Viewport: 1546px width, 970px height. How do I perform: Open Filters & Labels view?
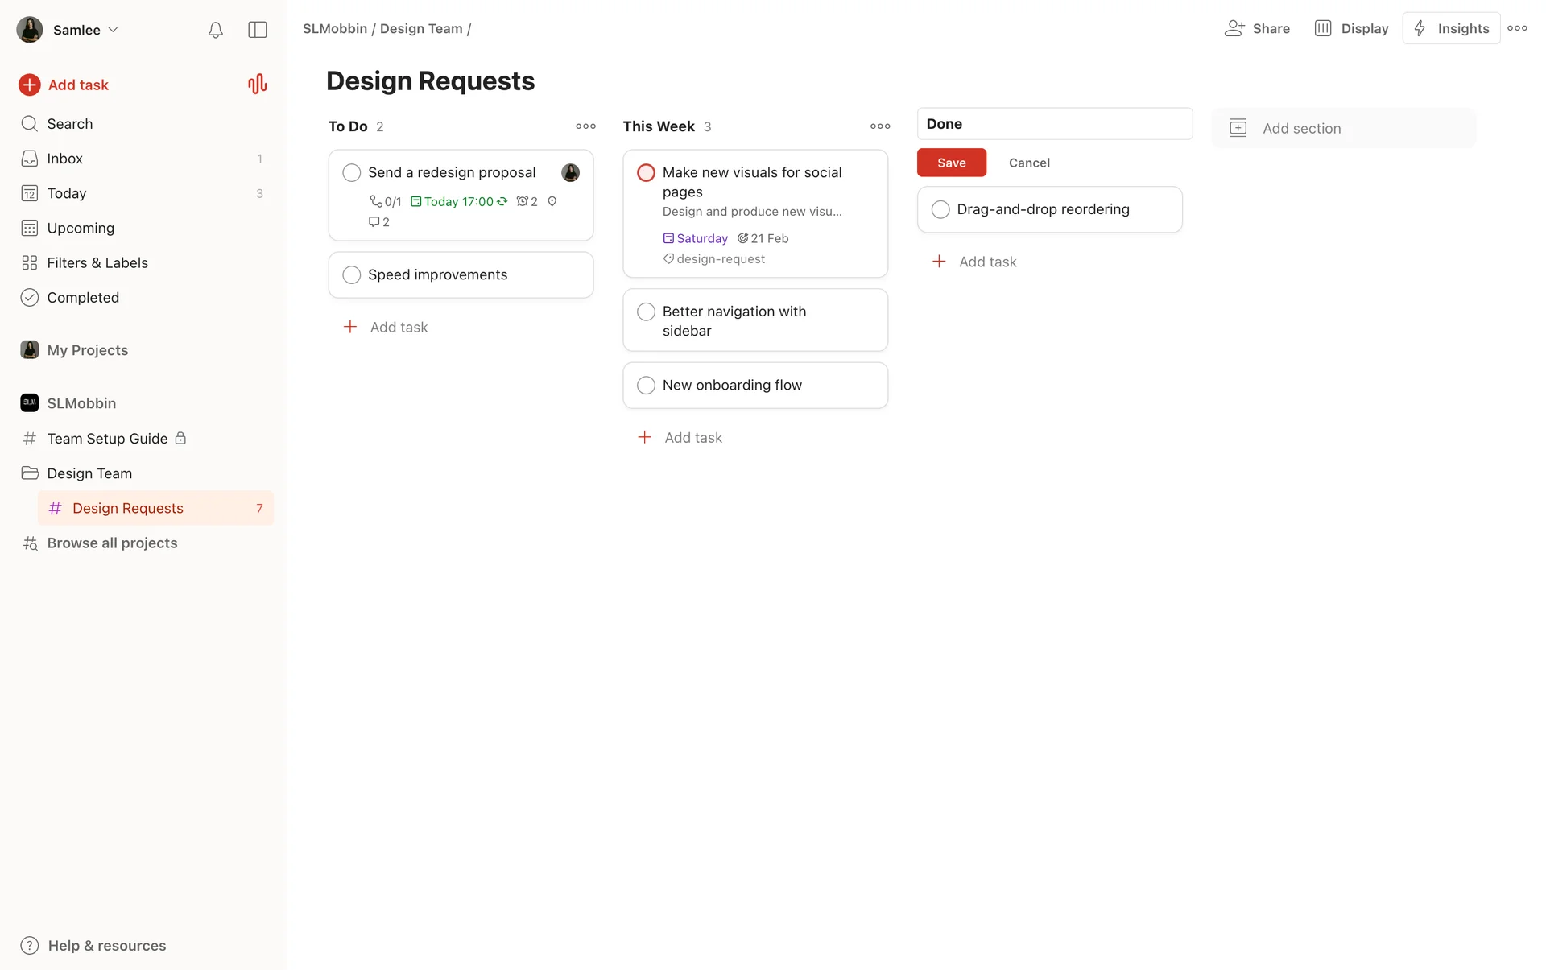click(97, 262)
